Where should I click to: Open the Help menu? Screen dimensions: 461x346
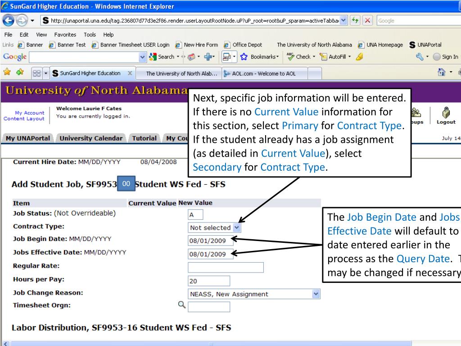(108, 35)
